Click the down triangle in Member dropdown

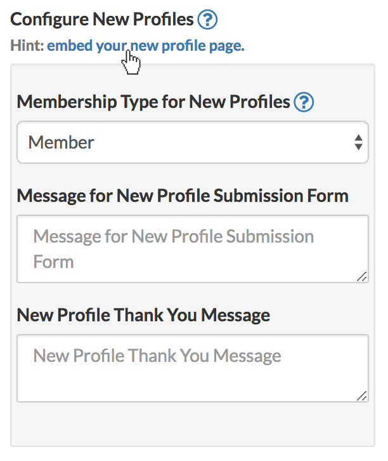(x=358, y=147)
